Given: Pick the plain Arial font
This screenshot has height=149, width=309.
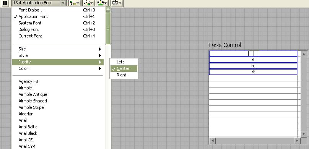Looking at the screenshot, I should click(58, 120).
